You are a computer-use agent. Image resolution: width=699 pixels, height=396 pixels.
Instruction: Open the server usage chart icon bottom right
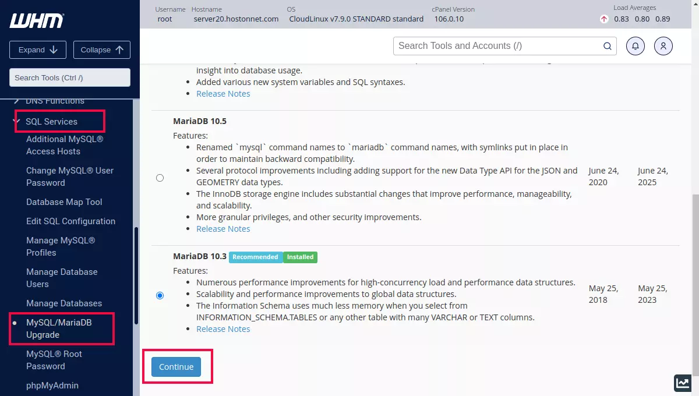[x=683, y=383]
